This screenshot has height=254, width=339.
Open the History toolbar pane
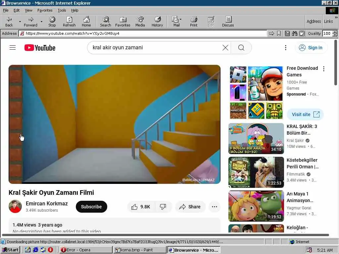click(x=157, y=21)
